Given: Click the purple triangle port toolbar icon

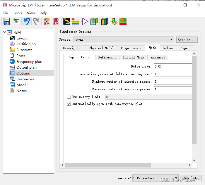Looking at the screenshot, I should pyautogui.click(x=85, y=21).
